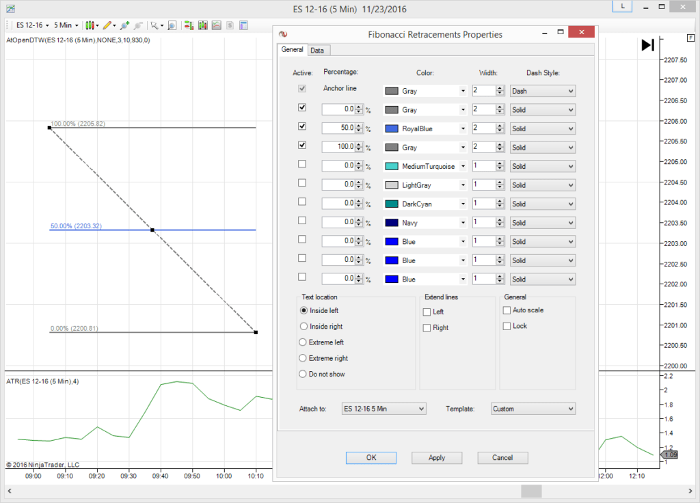Uncheck the 100.0% level Active checkbox
Image resolution: width=700 pixels, height=503 pixels.
(x=302, y=145)
